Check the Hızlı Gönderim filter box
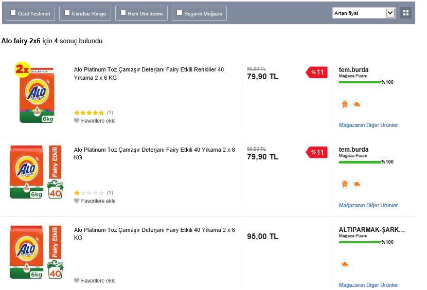The width and height of the screenshot is (427, 290). click(123, 12)
